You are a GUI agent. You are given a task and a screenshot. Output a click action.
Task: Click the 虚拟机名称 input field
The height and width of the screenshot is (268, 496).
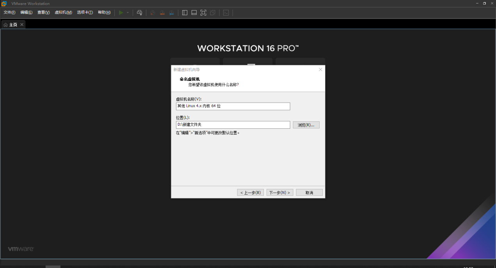point(233,106)
